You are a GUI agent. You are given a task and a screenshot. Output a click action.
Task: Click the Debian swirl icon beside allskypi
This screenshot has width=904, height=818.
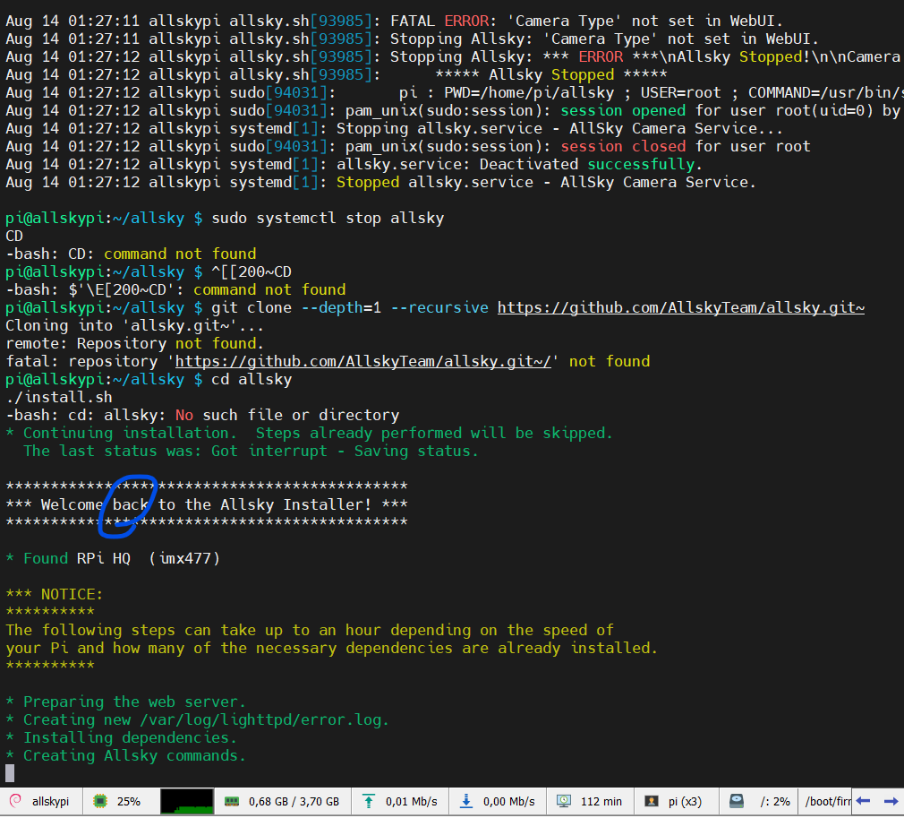[x=15, y=801]
